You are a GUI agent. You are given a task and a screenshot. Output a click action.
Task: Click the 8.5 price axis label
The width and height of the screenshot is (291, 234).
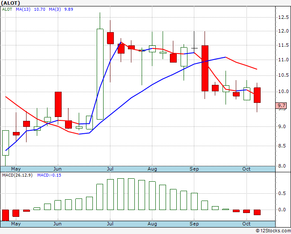[x=282, y=146]
